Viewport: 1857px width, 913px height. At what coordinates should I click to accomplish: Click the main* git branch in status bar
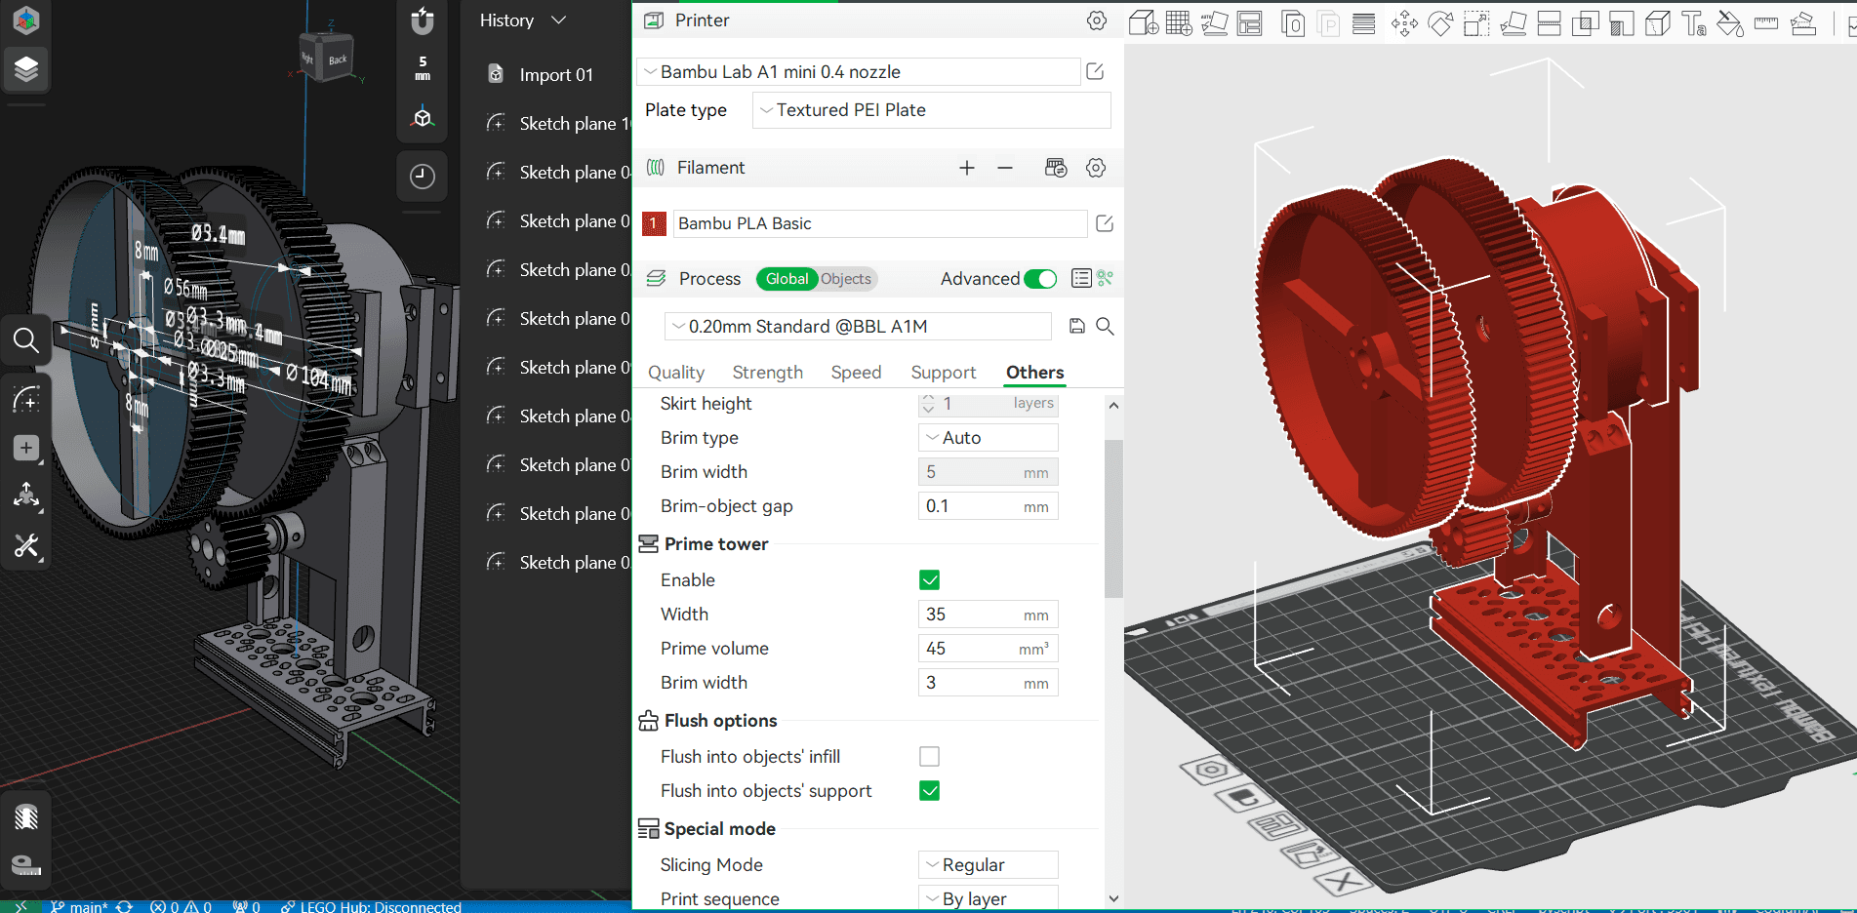point(79,906)
